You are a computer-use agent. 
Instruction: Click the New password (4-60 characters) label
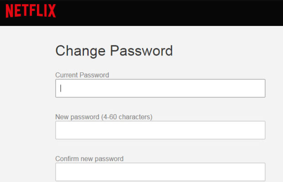104,117
